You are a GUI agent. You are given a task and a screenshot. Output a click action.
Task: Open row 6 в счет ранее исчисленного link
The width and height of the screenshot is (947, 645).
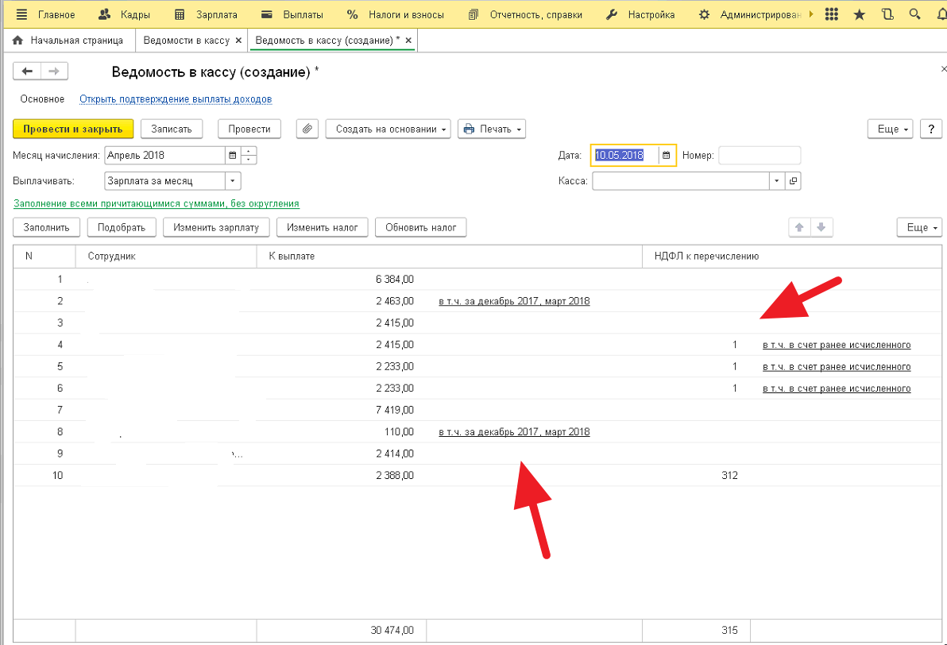(837, 388)
